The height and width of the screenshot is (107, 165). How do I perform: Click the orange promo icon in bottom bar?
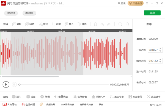coord(41,104)
